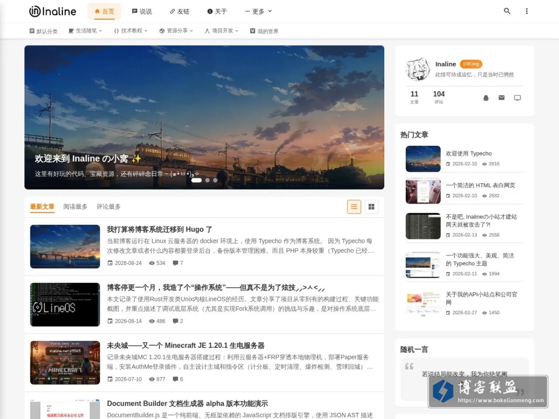The image size is (559, 419).
Task: Select the first carousel slide indicator
Action: (197, 180)
